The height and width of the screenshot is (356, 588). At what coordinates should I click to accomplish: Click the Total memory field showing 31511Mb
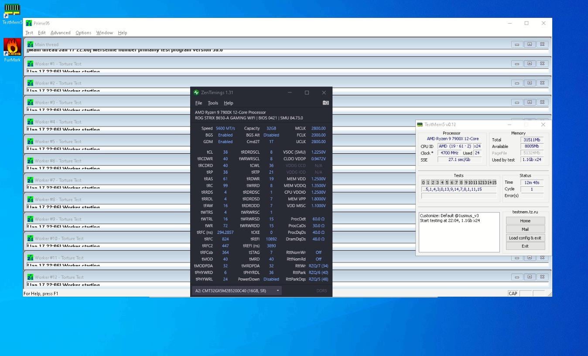click(x=532, y=140)
